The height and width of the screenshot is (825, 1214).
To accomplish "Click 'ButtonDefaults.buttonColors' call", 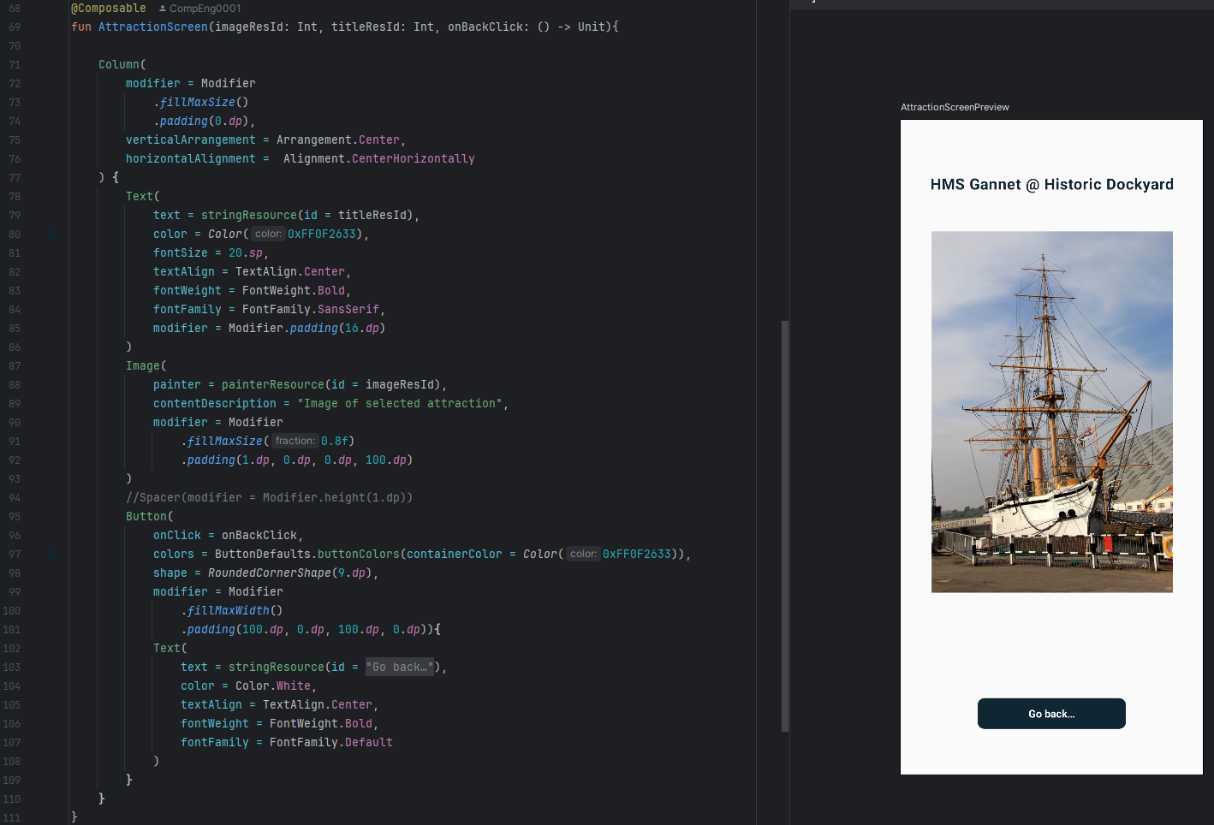I will (307, 554).
